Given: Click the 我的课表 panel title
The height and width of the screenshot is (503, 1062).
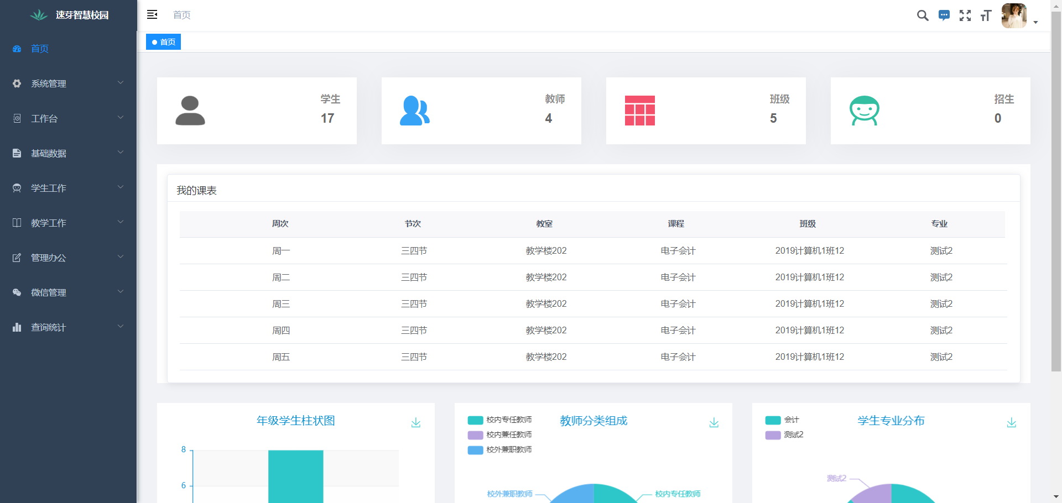Looking at the screenshot, I should [196, 191].
